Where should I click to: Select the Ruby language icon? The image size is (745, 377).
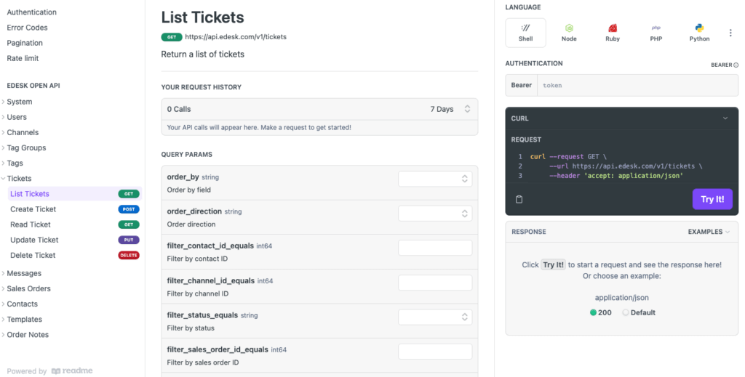point(613,28)
